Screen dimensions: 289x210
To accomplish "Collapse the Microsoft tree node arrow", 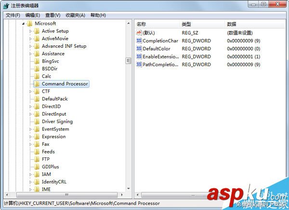I will [24, 24].
